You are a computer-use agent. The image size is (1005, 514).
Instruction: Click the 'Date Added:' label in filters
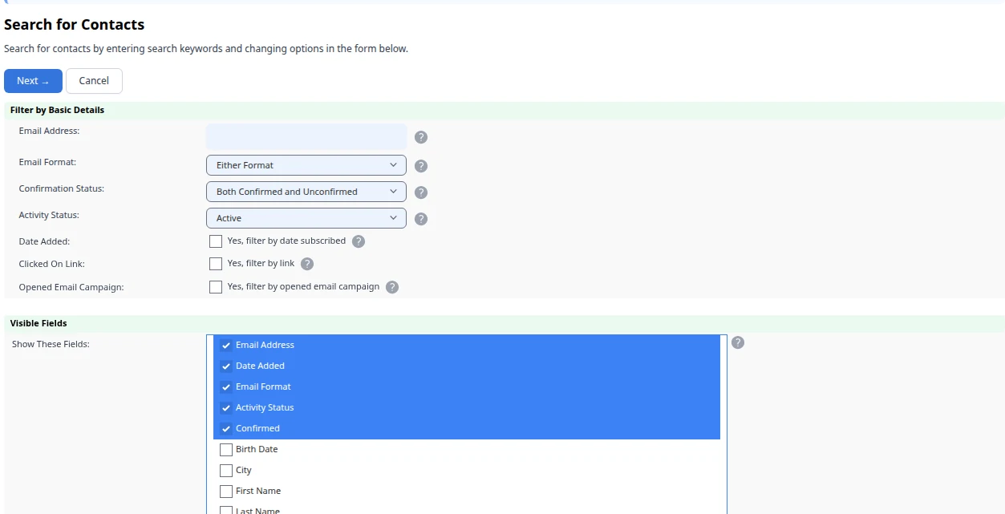click(45, 241)
